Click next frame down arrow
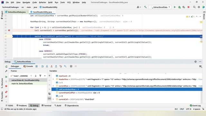Image resolution: width=206 pixels, height=116 pixels. (x=36, y=76)
